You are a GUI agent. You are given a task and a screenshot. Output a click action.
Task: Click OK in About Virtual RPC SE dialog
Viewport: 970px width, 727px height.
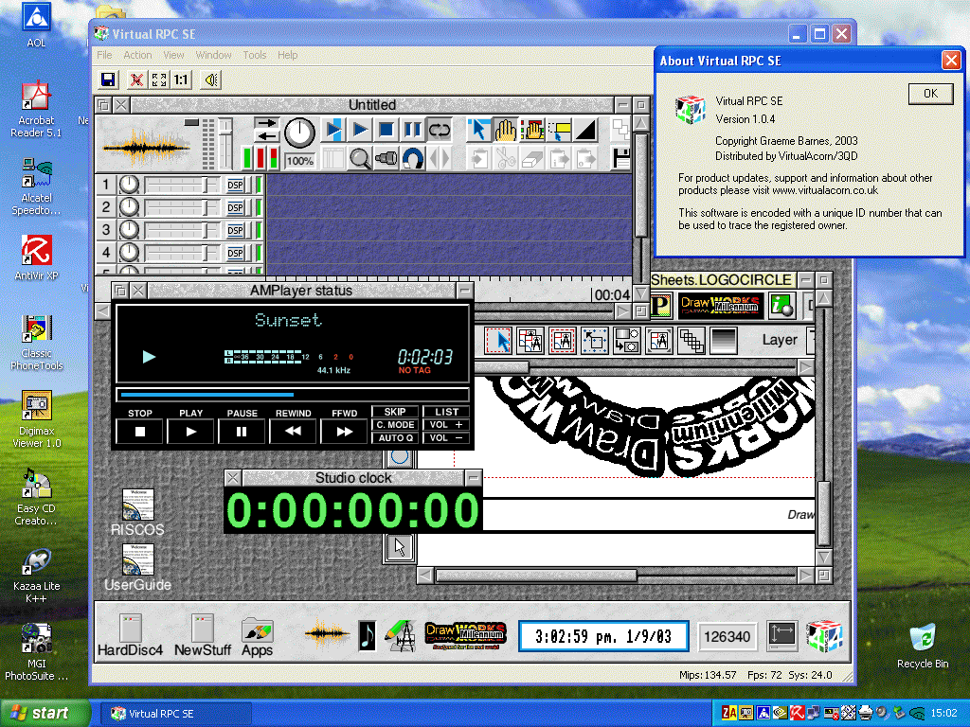(x=930, y=94)
